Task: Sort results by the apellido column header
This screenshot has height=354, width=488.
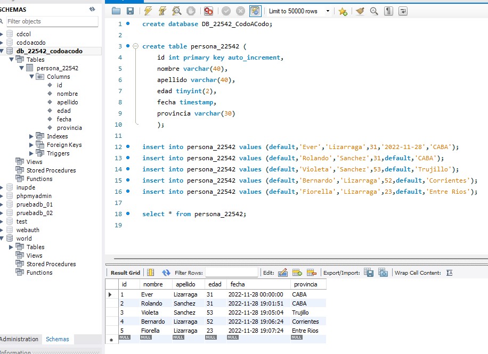Action: point(185,284)
